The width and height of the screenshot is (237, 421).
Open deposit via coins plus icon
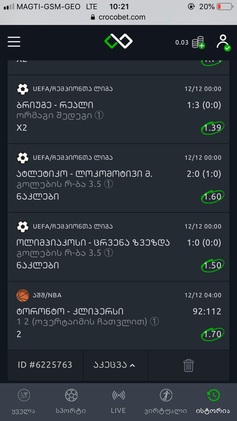coord(198,42)
